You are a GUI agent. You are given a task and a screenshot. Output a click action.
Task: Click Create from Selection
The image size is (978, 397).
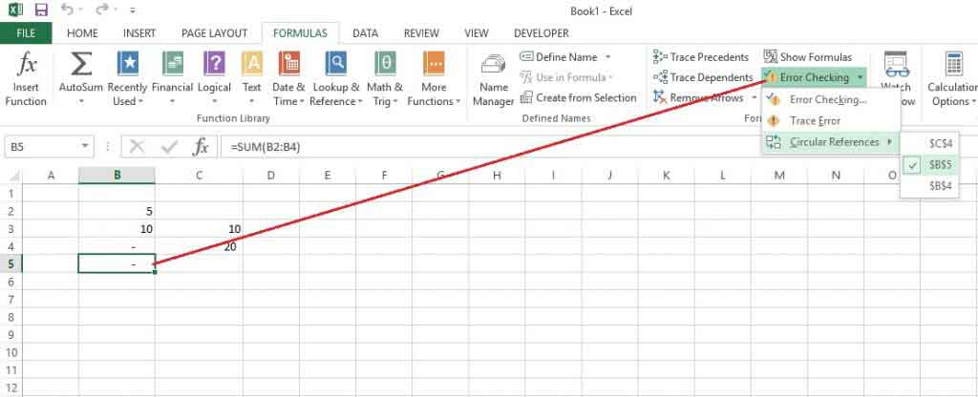pos(578,98)
